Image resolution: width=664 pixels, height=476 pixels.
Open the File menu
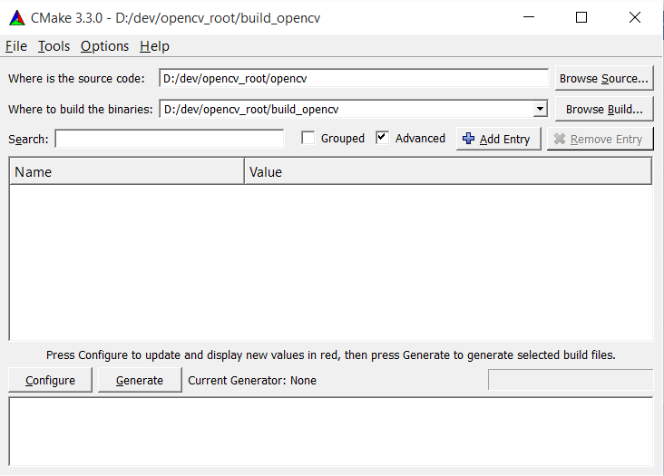point(16,45)
